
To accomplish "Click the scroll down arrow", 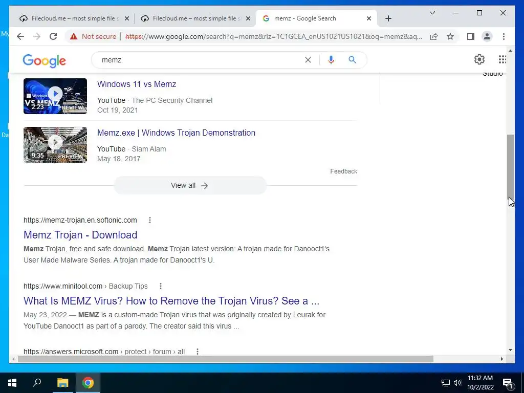I will [x=510, y=350].
